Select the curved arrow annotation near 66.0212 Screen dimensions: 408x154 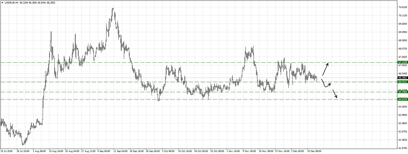[x=326, y=84]
